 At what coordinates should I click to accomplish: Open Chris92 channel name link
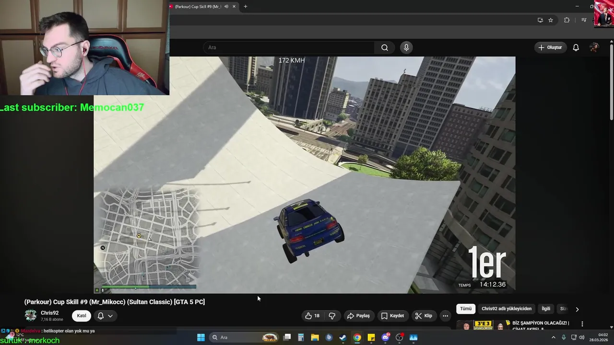point(49,313)
